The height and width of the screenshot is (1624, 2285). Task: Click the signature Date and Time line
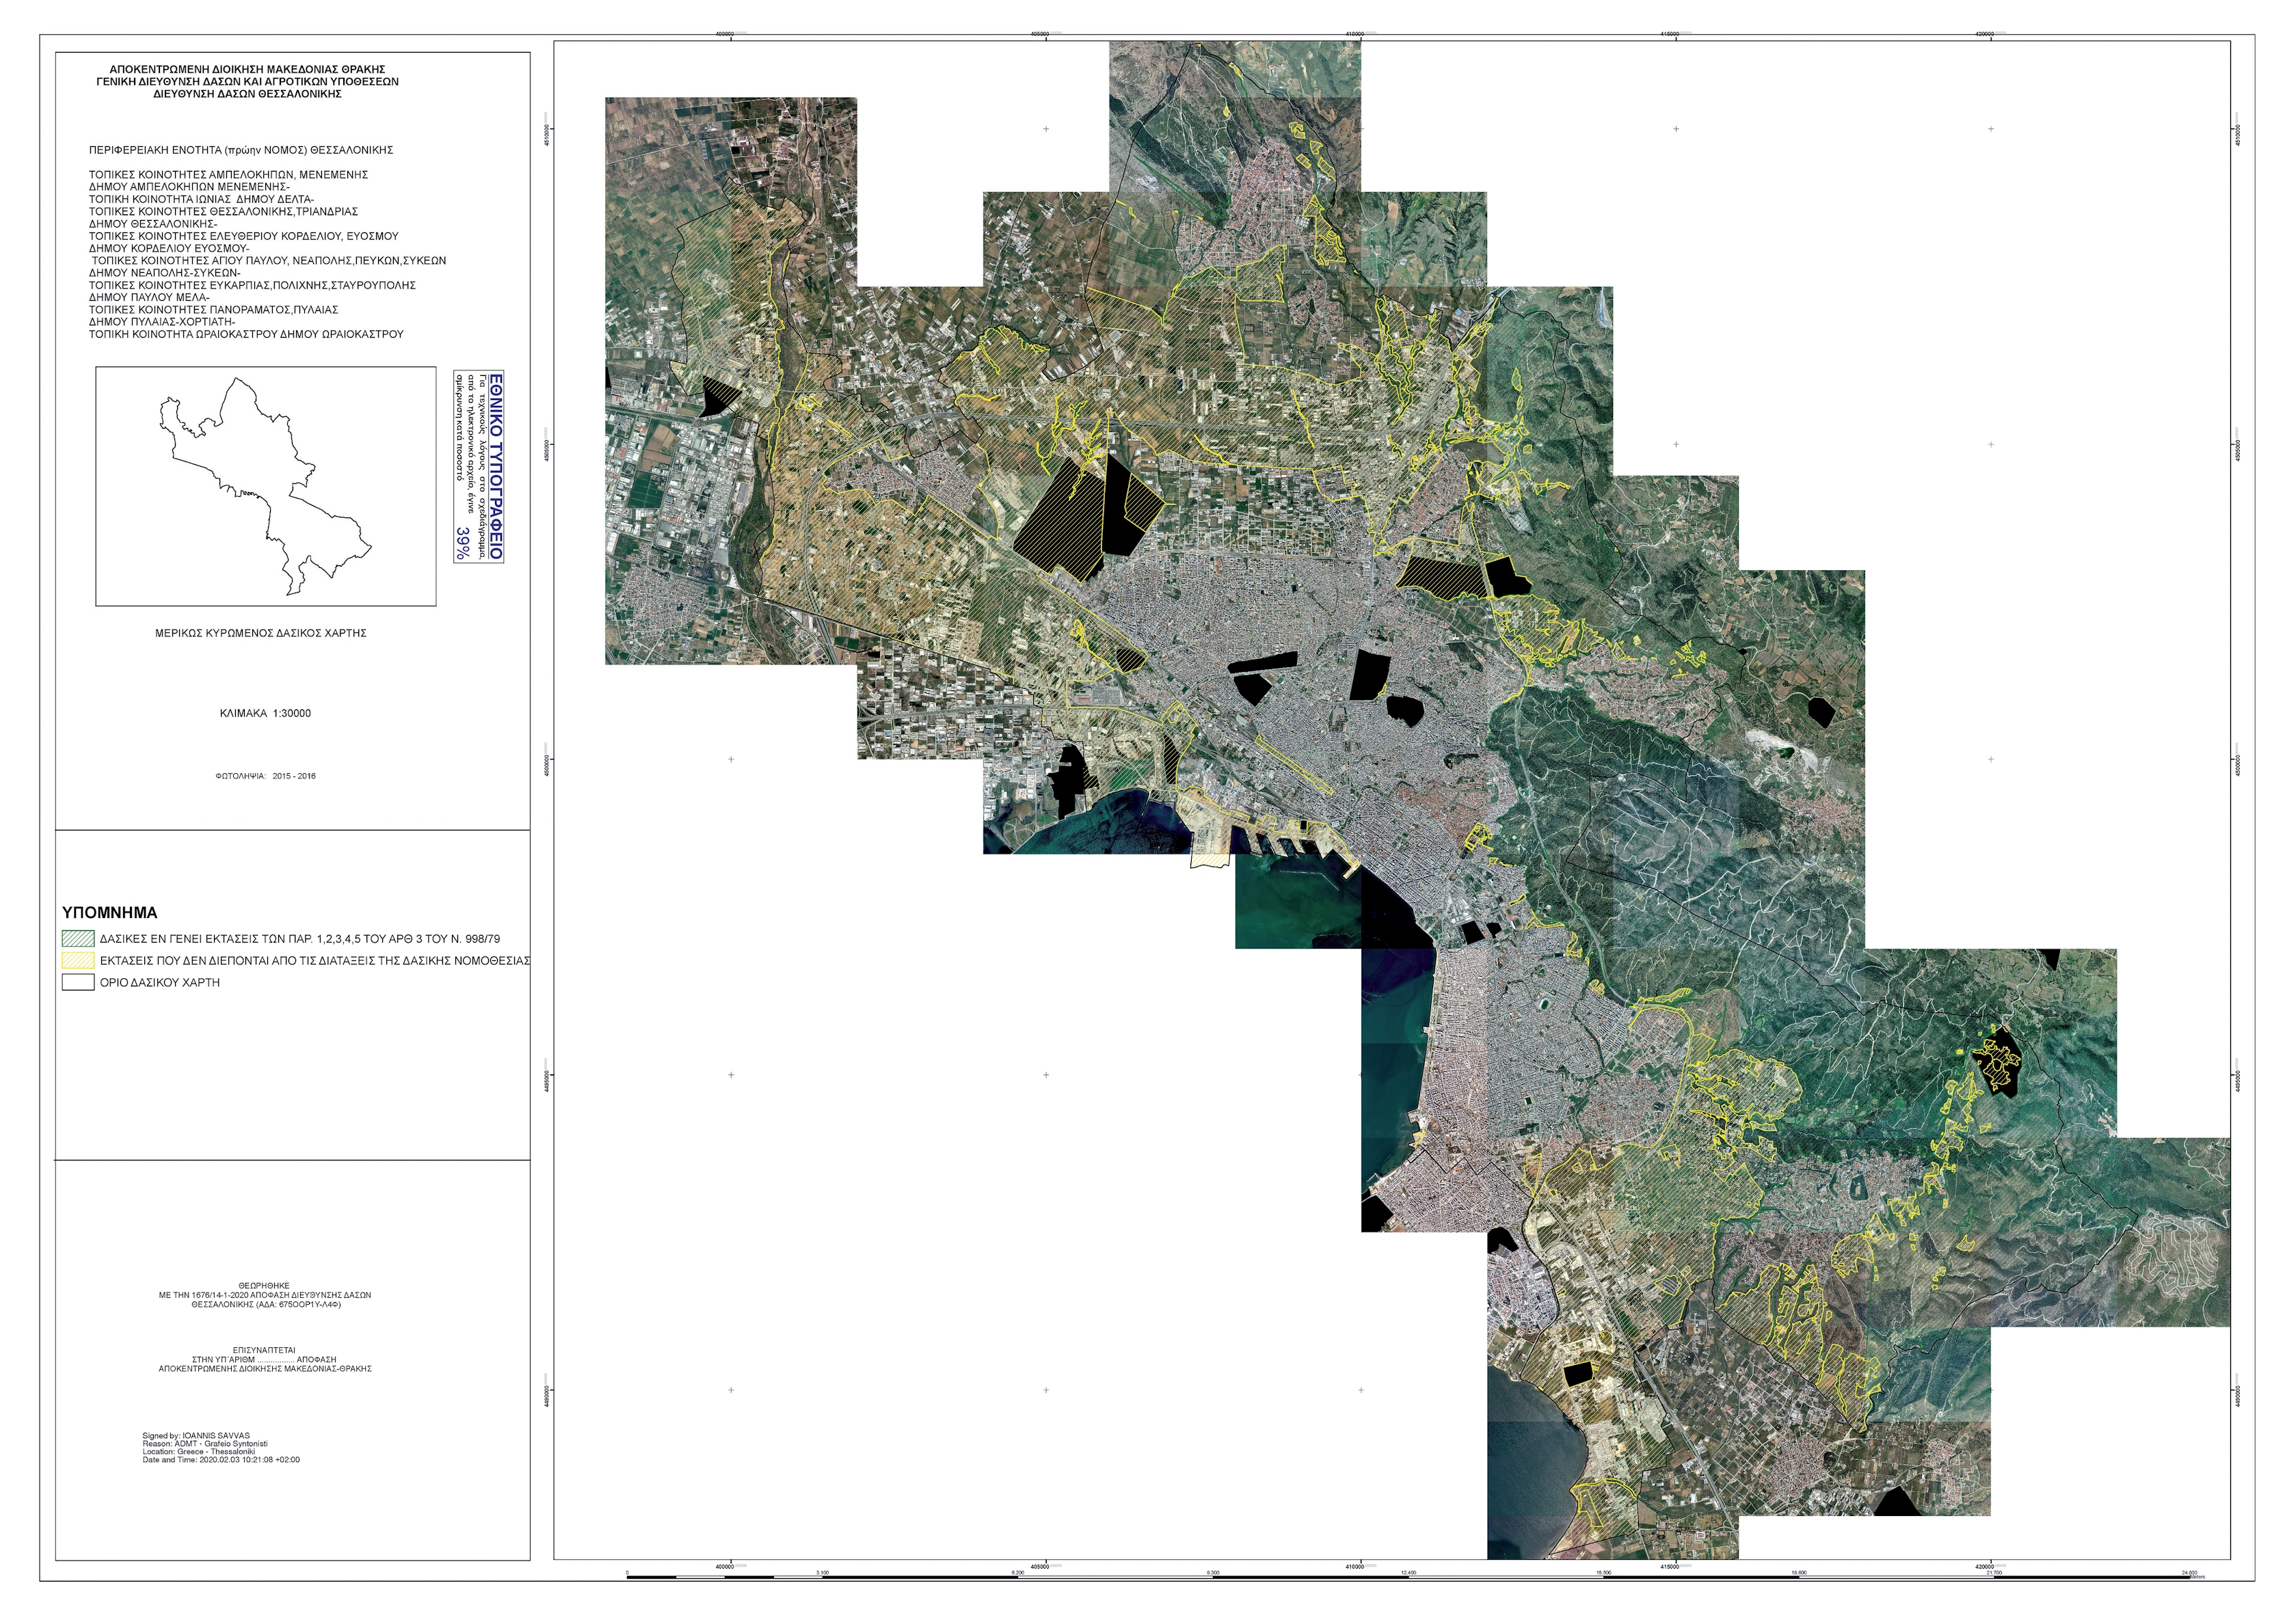click(x=220, y=1459)
